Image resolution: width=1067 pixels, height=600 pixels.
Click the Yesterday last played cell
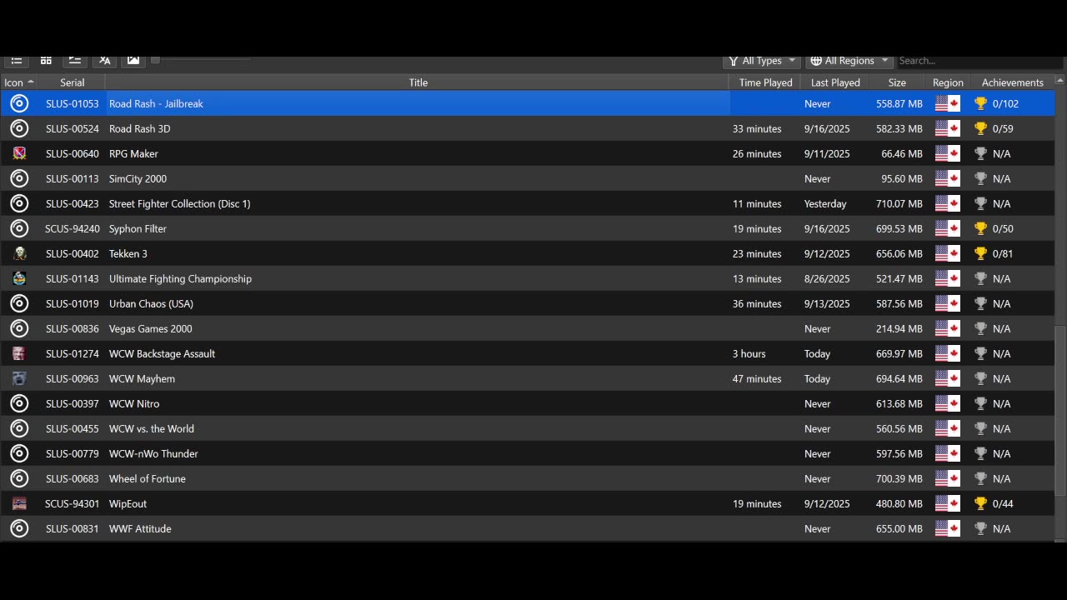(x=825, y=203)
